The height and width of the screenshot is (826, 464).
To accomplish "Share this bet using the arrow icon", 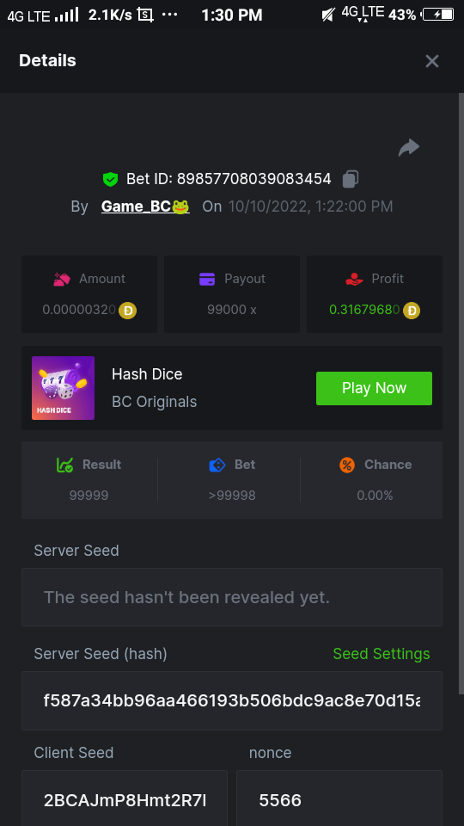I will (409, 148).
